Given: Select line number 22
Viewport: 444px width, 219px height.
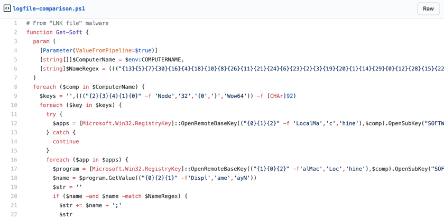Looking at the screenshot, I should (14, 214).
